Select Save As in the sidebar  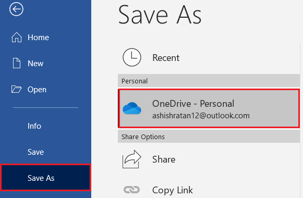[45, 178]
